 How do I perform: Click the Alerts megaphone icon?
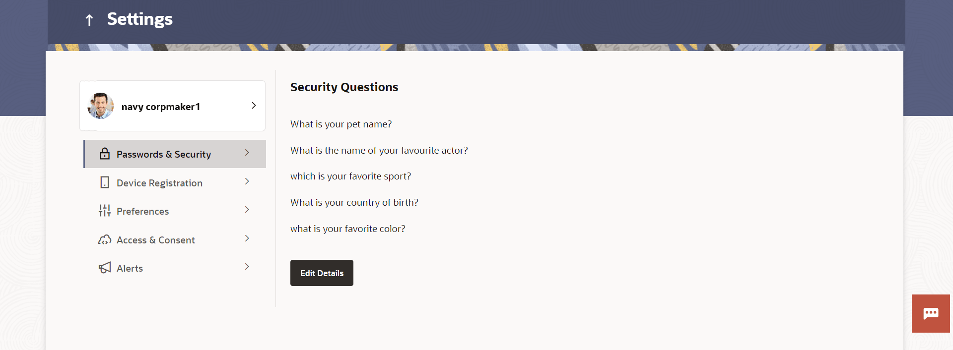(105, 268)
